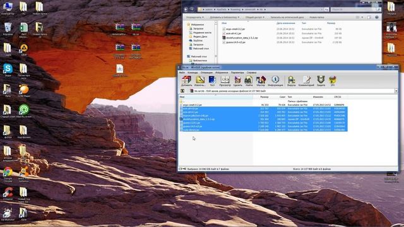Viewport: 404px width, 227px height.
Task: Select scala-library.jar row in WinRAR
Action: [263, 130]
